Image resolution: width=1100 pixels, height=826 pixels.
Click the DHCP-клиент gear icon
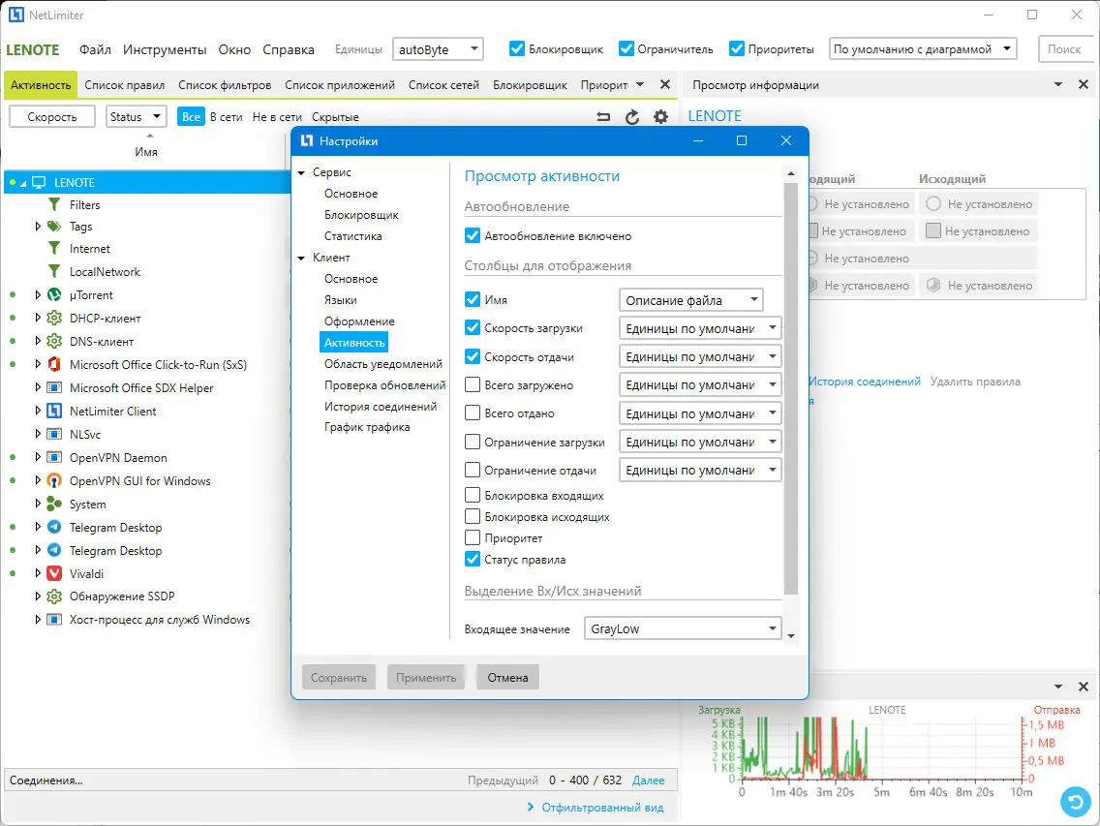coord(54,318)
